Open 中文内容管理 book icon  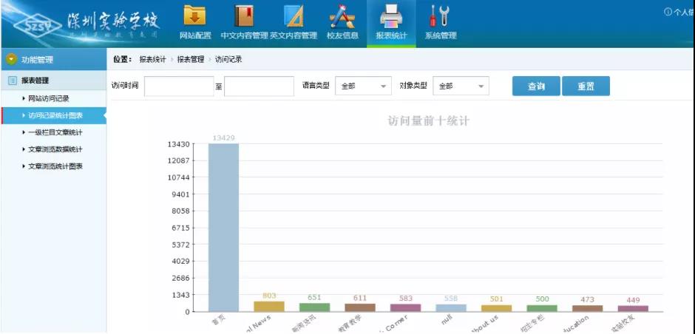tap(244, 16)
